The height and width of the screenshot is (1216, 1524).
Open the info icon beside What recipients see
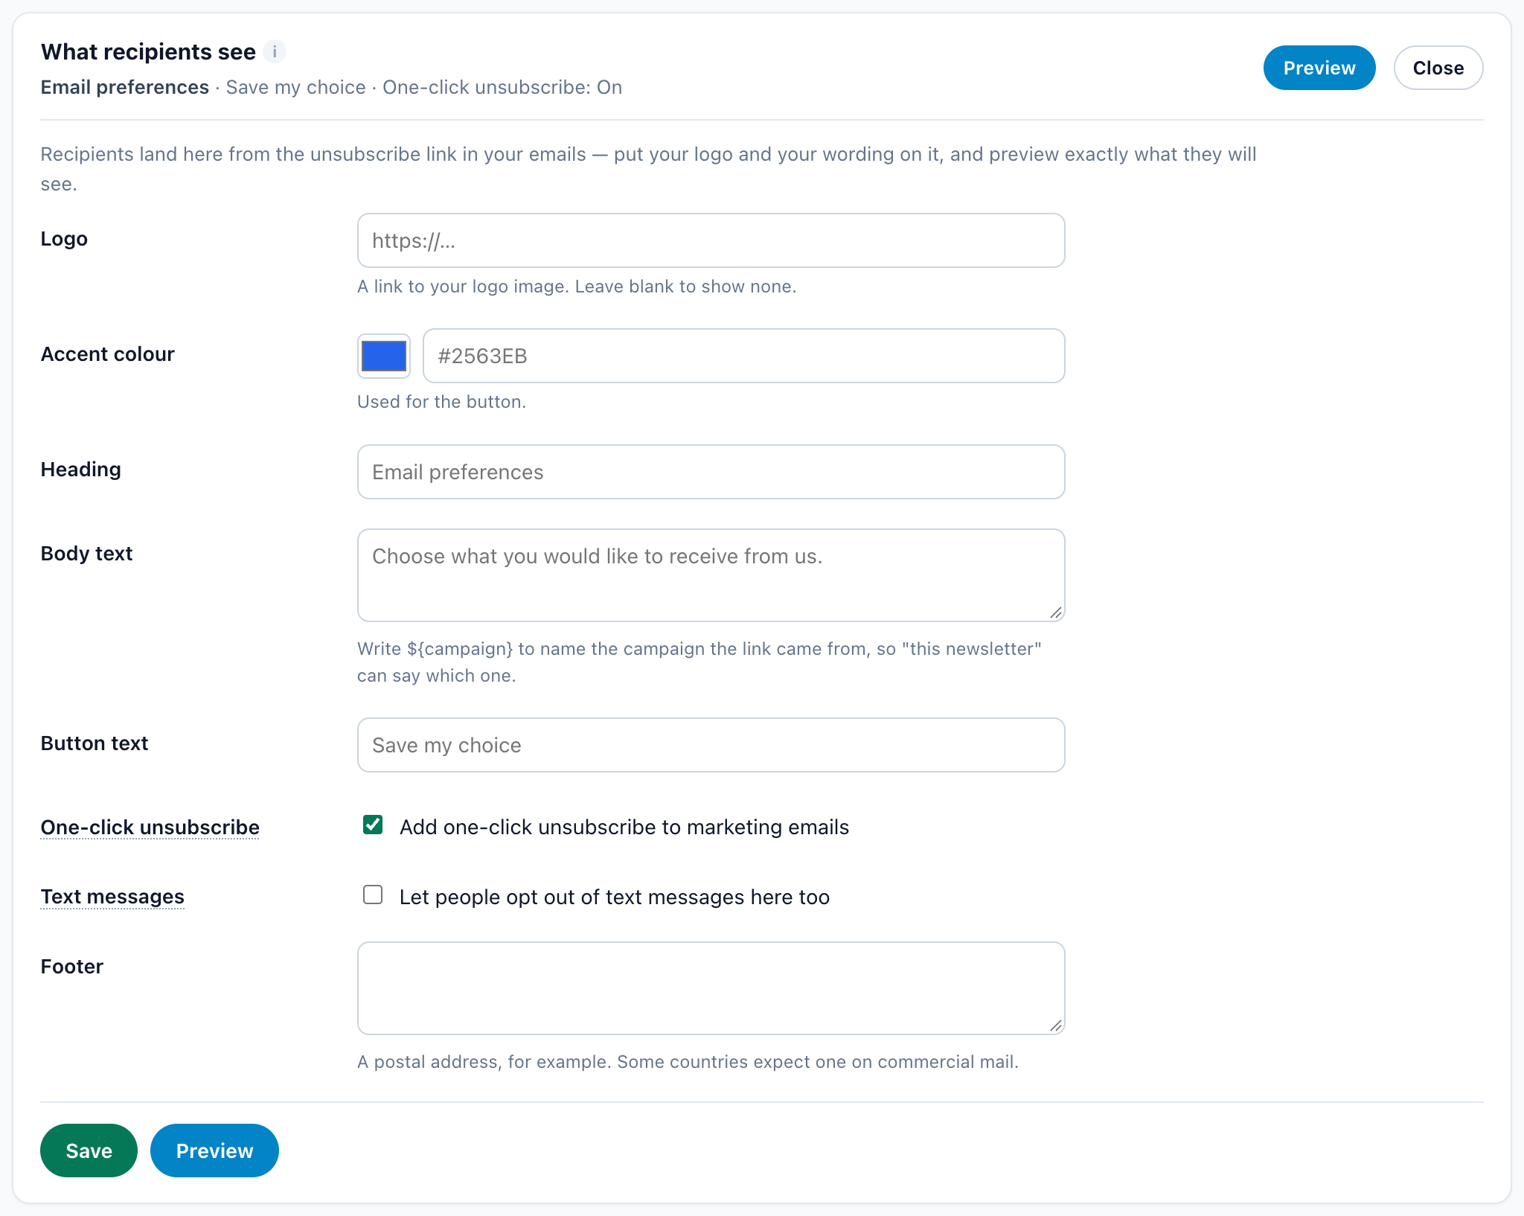point(275,51)
